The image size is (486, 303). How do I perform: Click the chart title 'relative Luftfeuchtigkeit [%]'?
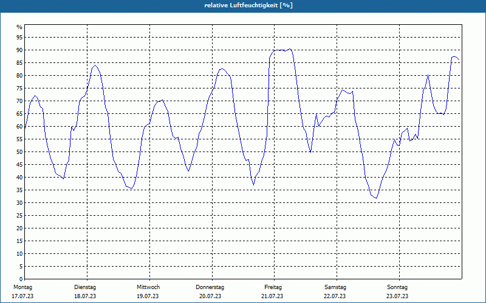248,5
